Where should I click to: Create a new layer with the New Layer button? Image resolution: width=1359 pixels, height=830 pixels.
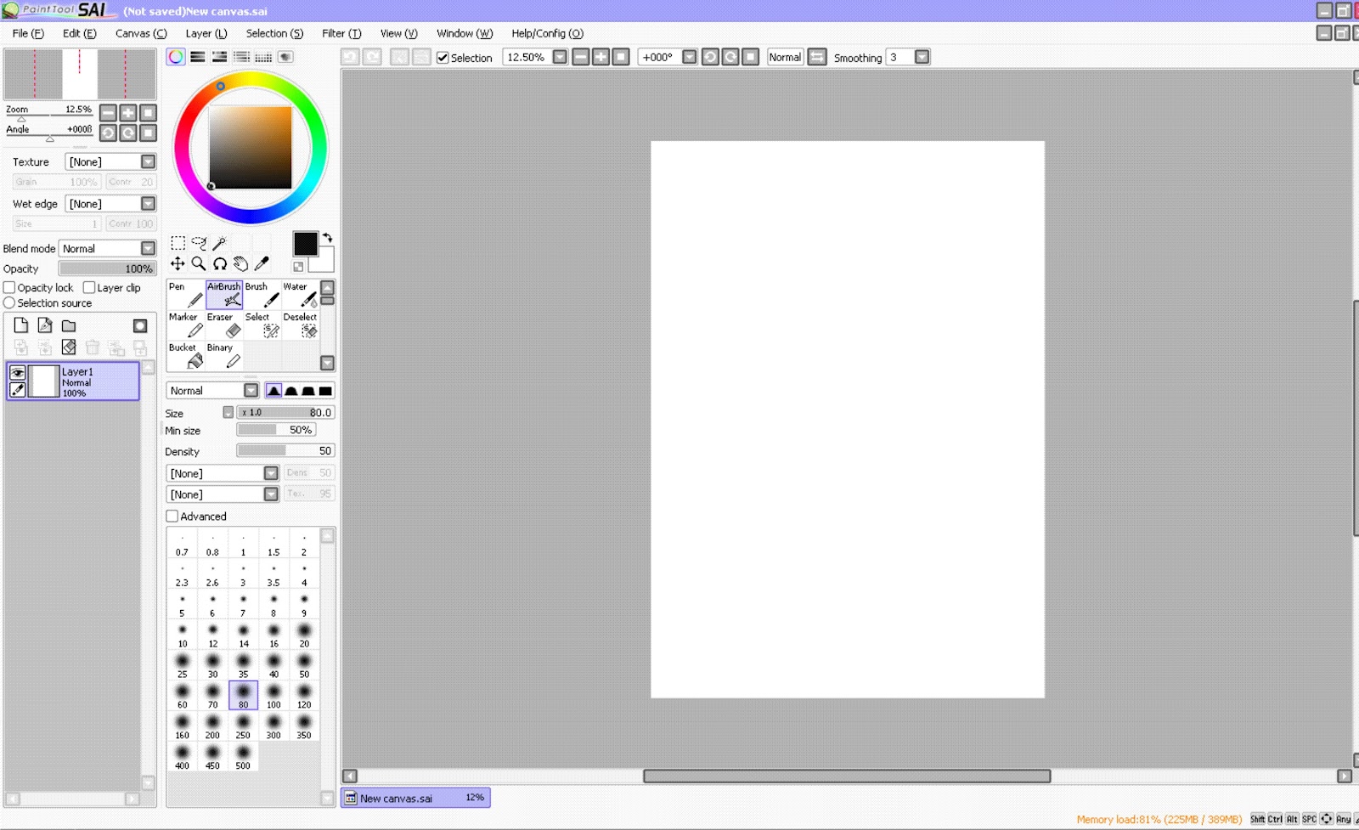coord(20,325)
